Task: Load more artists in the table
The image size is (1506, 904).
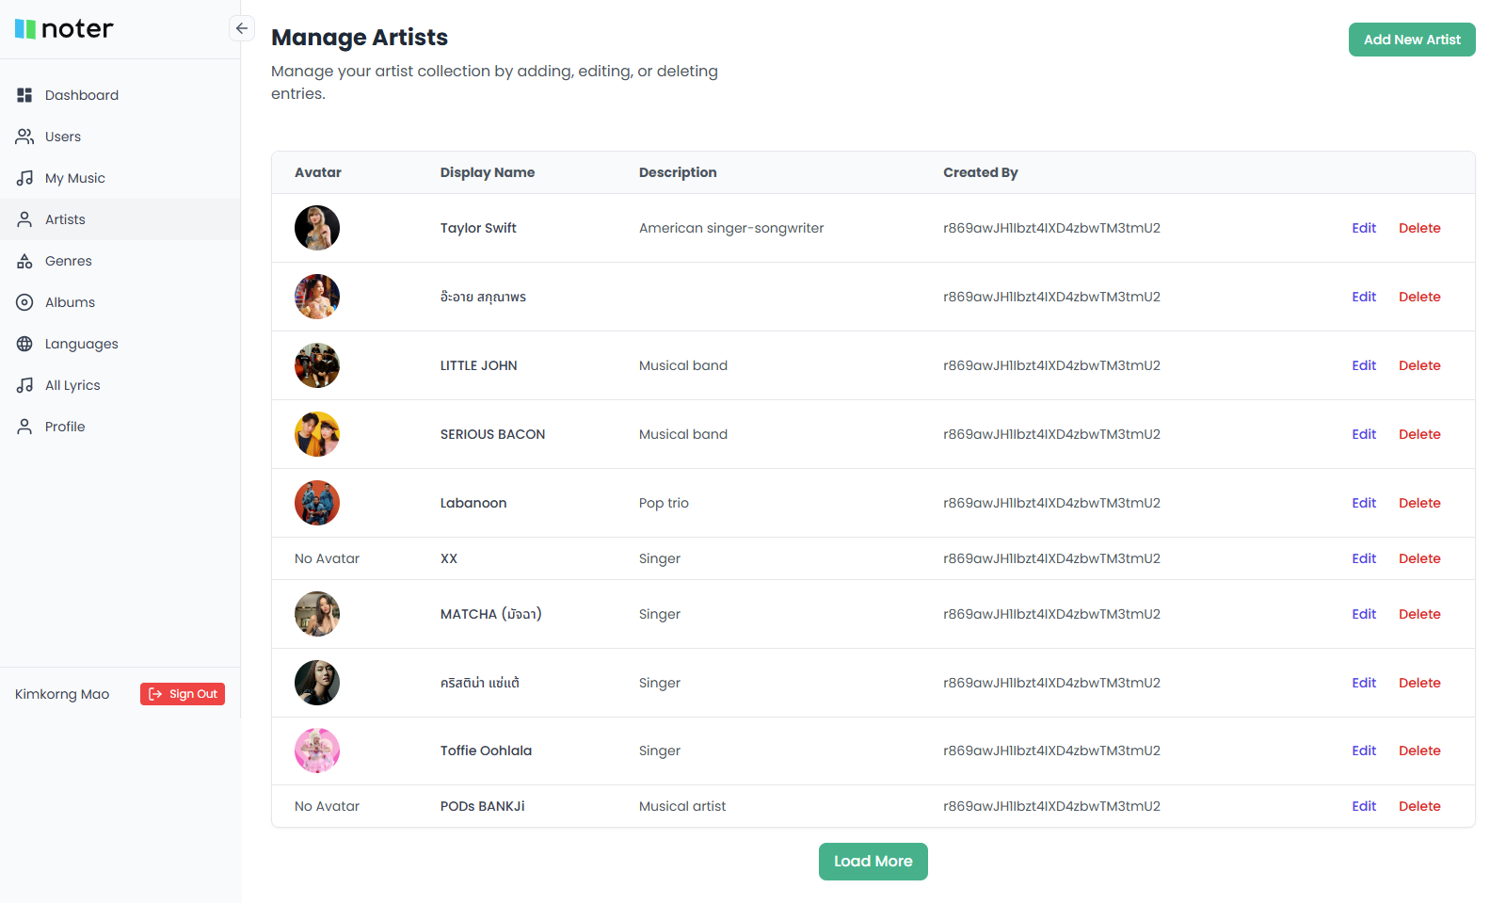Action: tap(873, 862)
